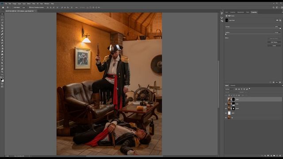
Task: Open the File menu
Action: tap(6, 4)
